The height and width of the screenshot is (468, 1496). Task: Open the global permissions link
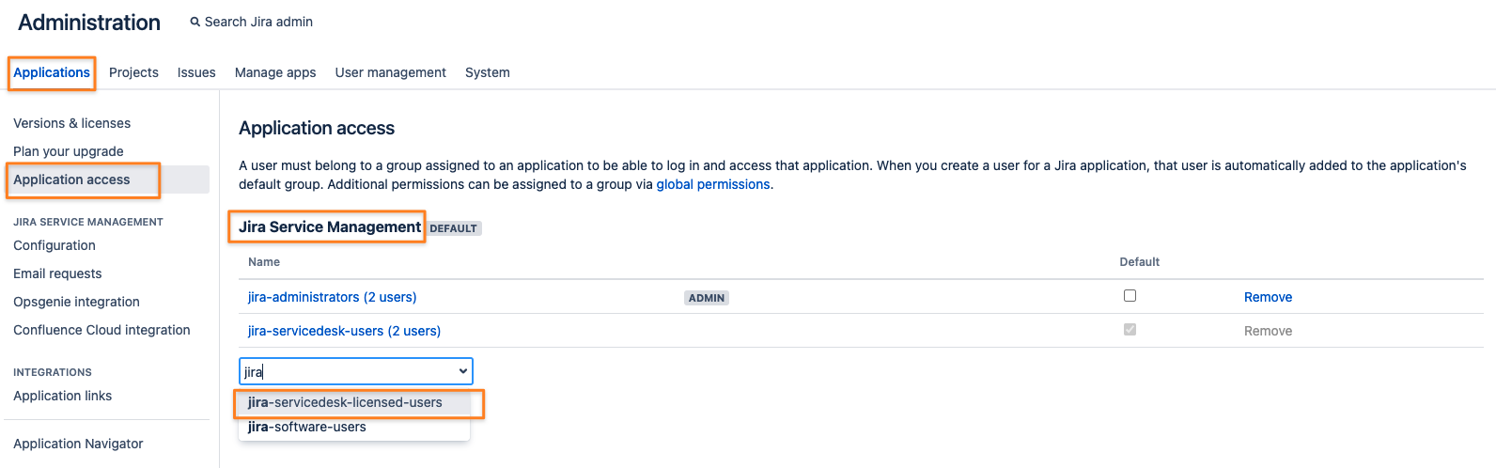[712, 184]
